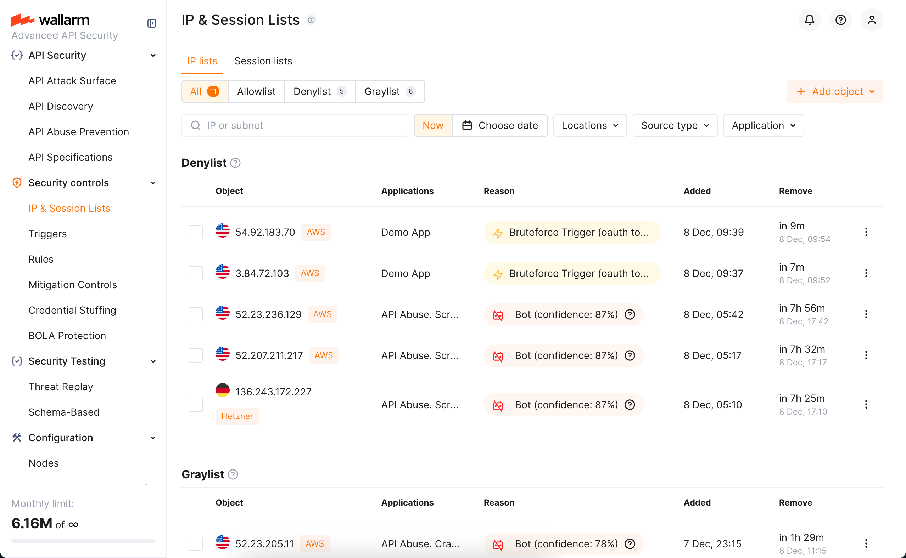
Task: Collapse the Security Testing section
Action: point(152,361)
